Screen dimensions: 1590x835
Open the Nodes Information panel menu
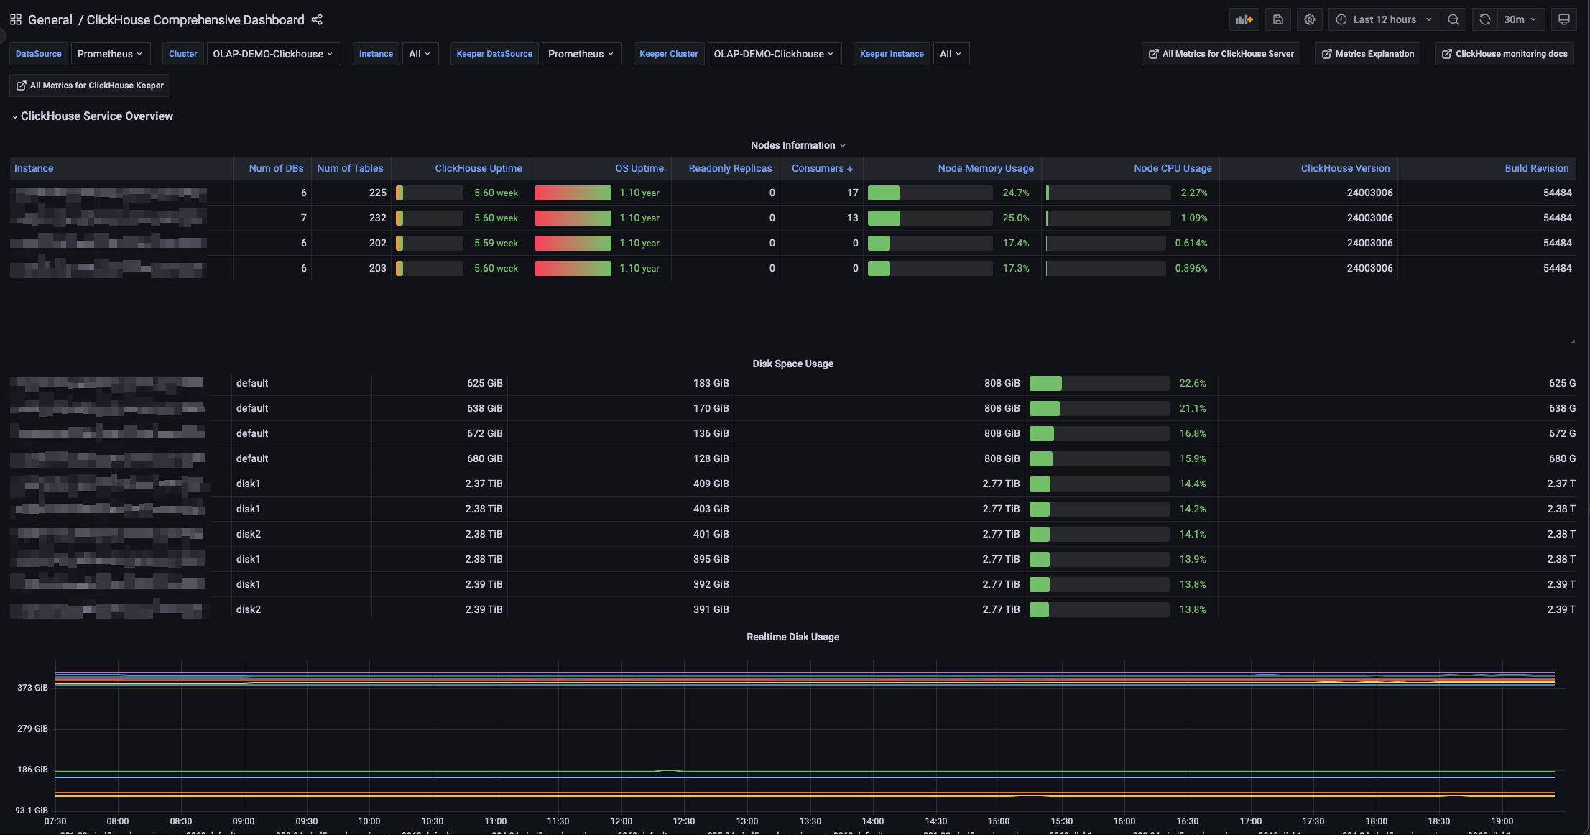click(x=797, y=145)
